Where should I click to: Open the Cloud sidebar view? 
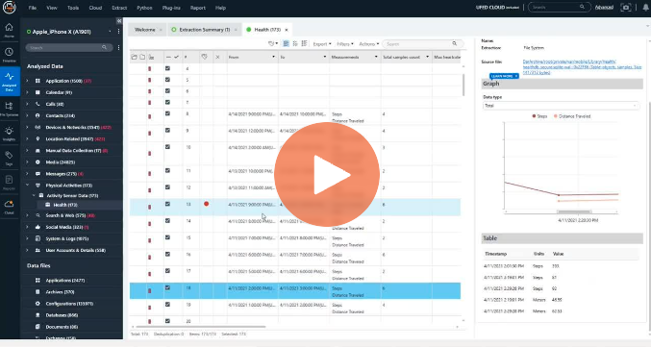coord(9,207)
